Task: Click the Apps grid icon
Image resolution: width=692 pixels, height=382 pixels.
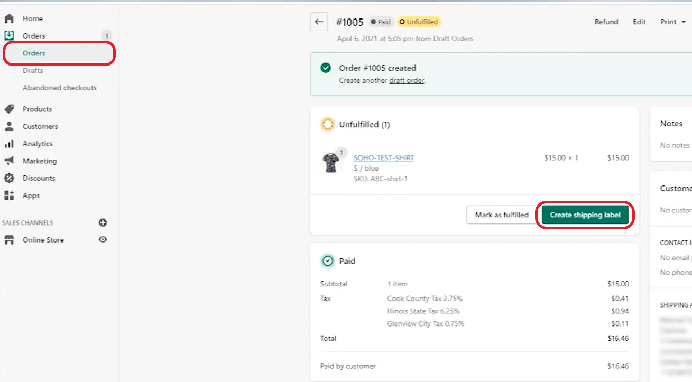Action: [10, 195]
